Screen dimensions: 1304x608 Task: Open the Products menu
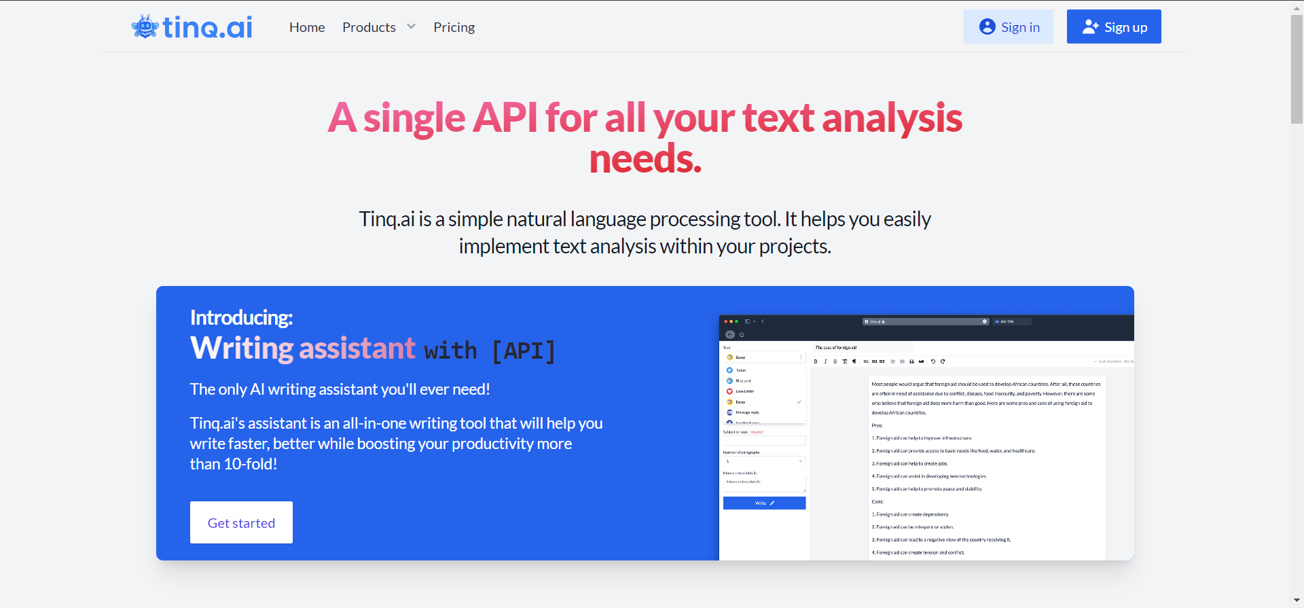[x=369, y=27]
